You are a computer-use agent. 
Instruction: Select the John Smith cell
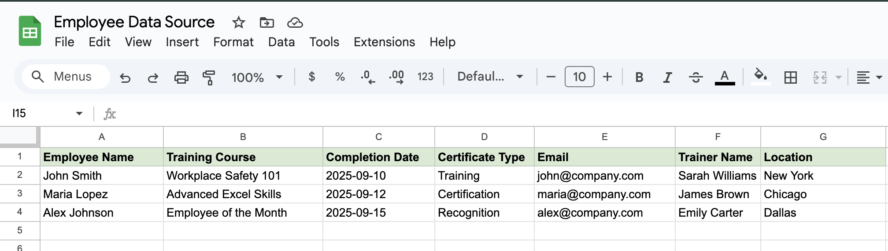point(102,175)
